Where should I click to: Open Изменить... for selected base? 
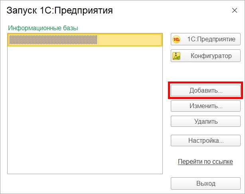pos(205,106)
